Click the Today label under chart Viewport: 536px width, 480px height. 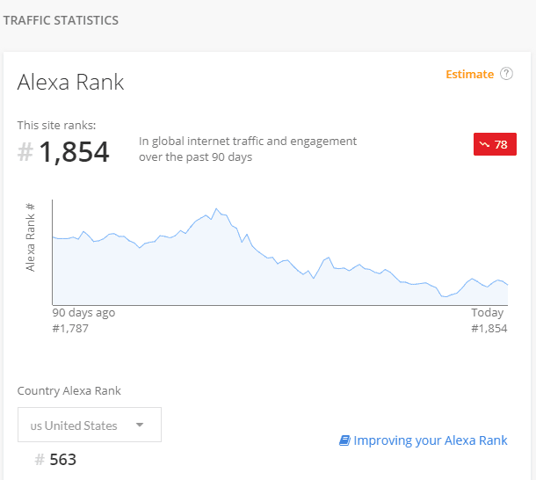tap(488, 313)
